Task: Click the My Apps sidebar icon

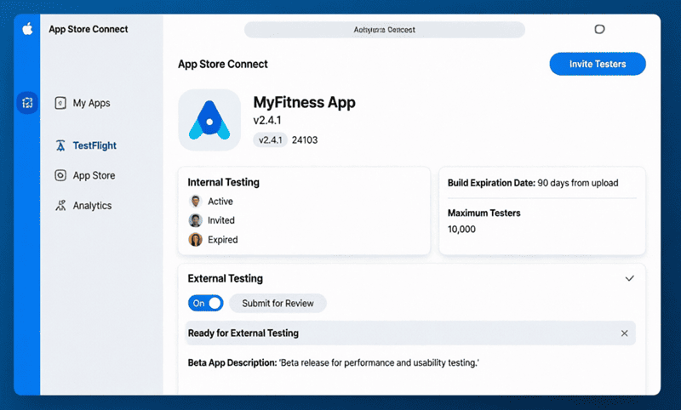Action: [x=60, y=103]
